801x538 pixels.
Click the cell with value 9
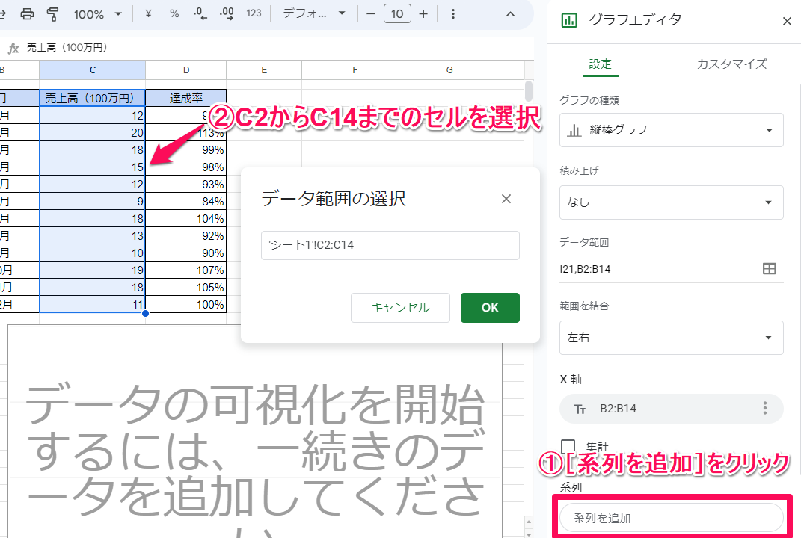pos(93,202)
